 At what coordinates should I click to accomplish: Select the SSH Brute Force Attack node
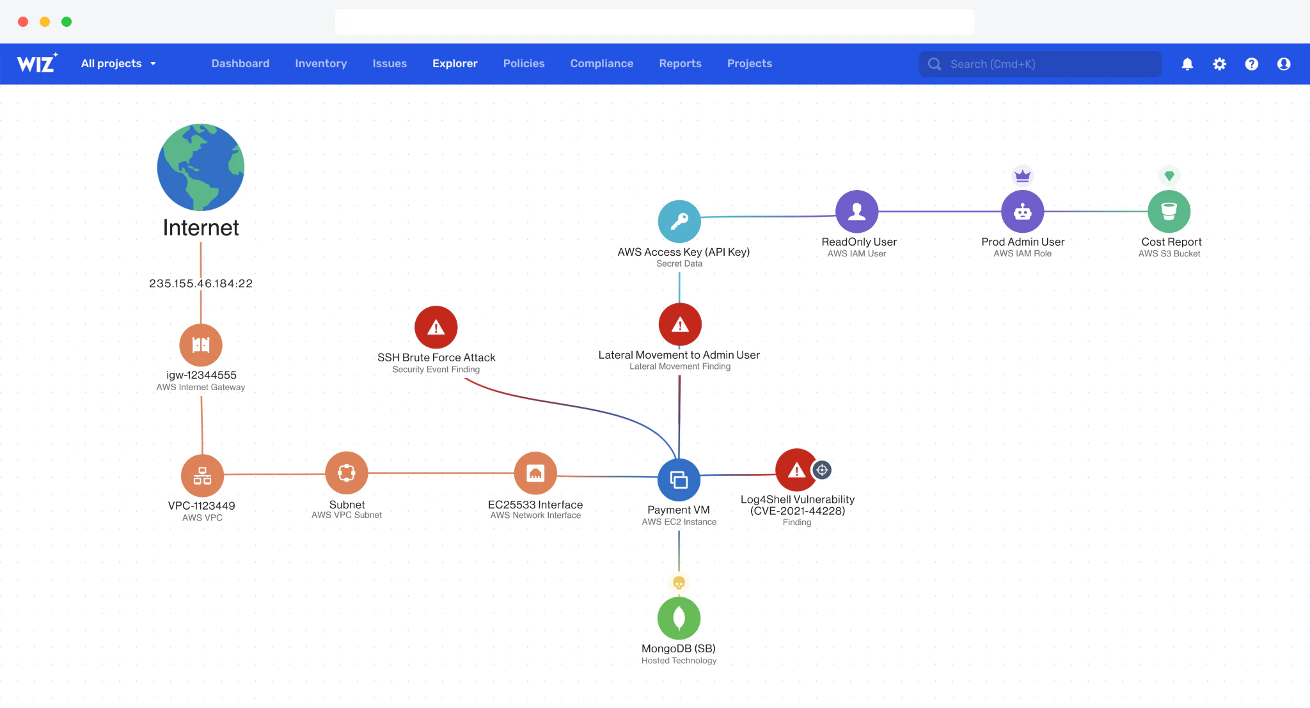[x=436, y=327]
